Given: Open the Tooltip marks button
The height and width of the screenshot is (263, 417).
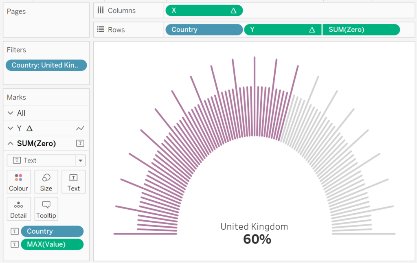Looking at the screenshot, I should [x=46, y=209].
